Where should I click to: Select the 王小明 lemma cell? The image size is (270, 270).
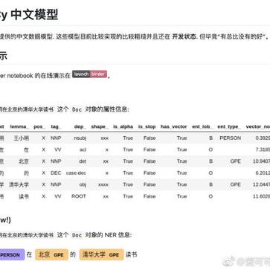22,138
